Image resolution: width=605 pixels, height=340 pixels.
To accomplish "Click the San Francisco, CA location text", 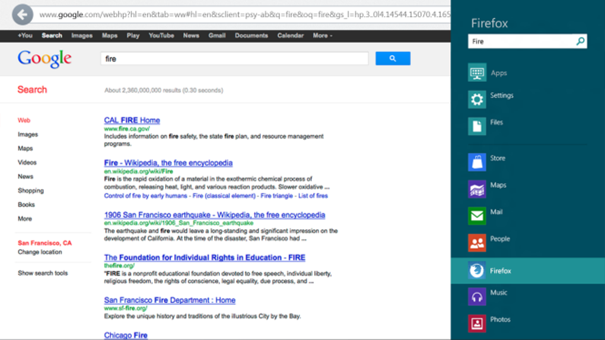I will tap(44, 243).
